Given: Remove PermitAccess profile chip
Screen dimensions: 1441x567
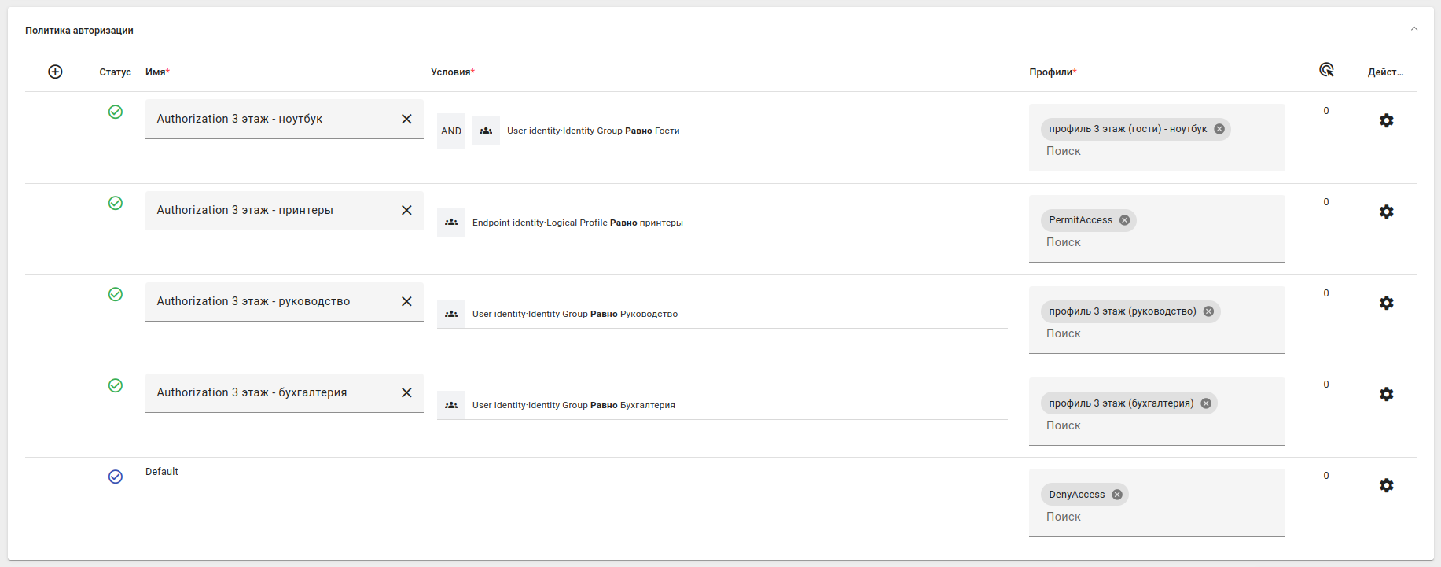Looking at the screenshot, I should [1125, 220].
